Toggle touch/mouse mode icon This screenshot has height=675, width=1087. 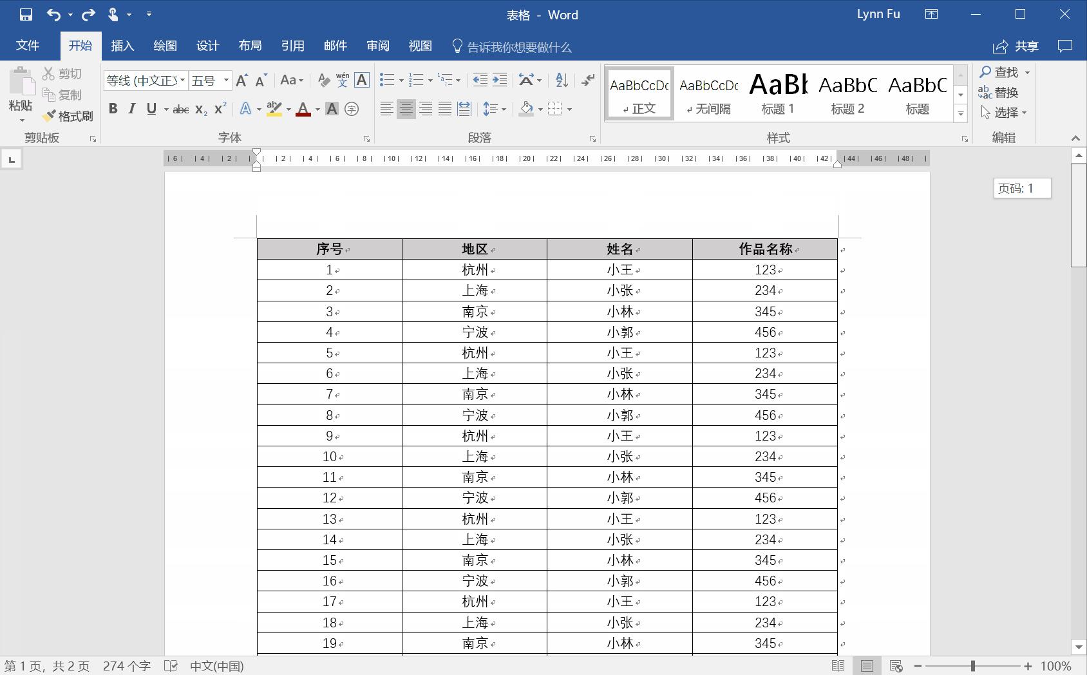coord(113,14)
